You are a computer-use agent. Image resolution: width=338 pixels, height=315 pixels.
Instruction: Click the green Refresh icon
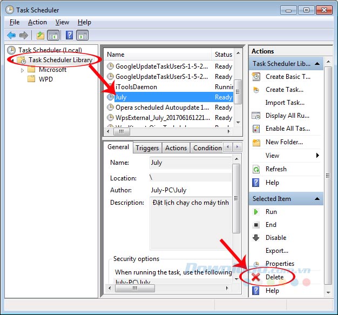(256, 169)
